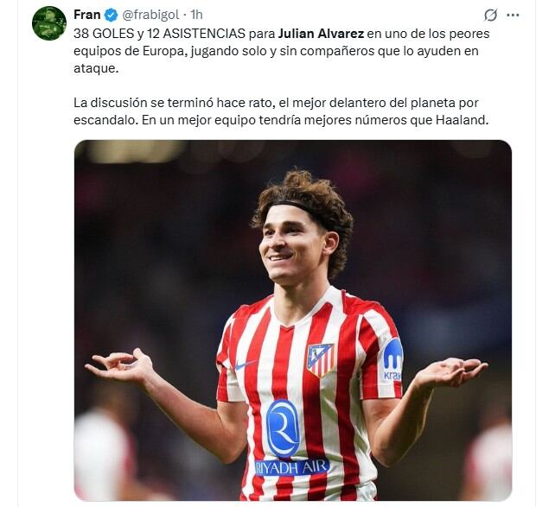
Task: Click the '38 GOLES y 12 ASISTENCIAS' text
Action: point(159,34)
